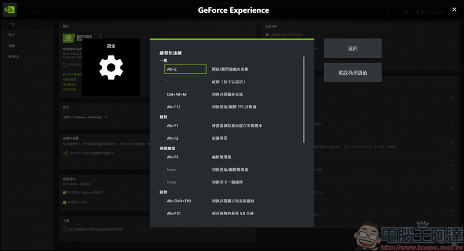Click the green settings gear in the background header
This screenshot has height=251, width=464.
[407, 12]
